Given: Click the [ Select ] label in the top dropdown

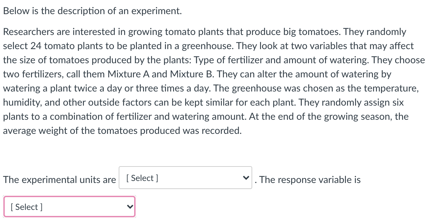Looking at the screenshot, I should pyautogui.click(x=143, y=178).
